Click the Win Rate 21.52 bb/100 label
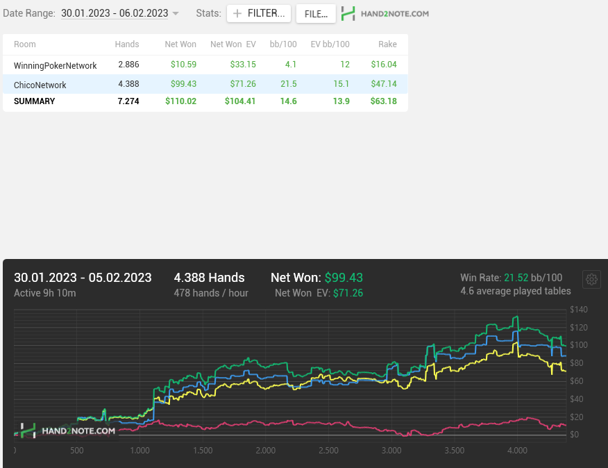 click(x=511, y=278)
